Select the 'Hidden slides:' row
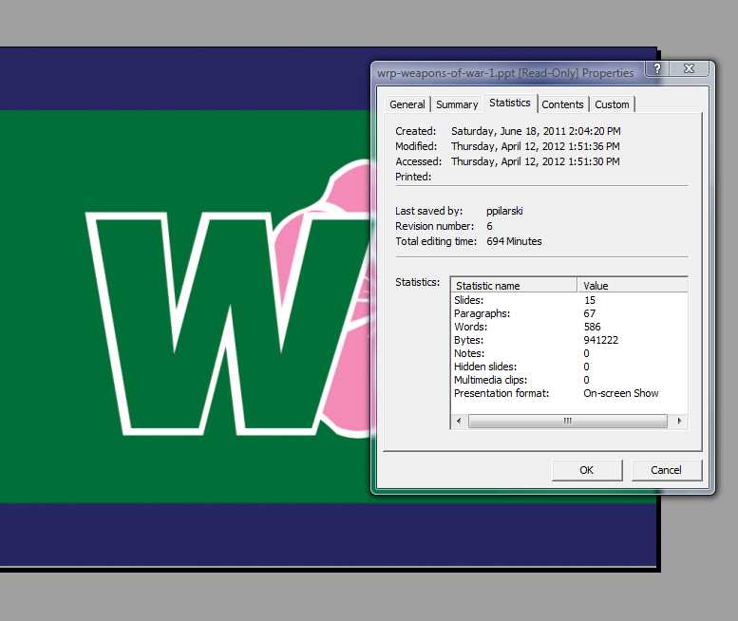 [x=570, y=367]
